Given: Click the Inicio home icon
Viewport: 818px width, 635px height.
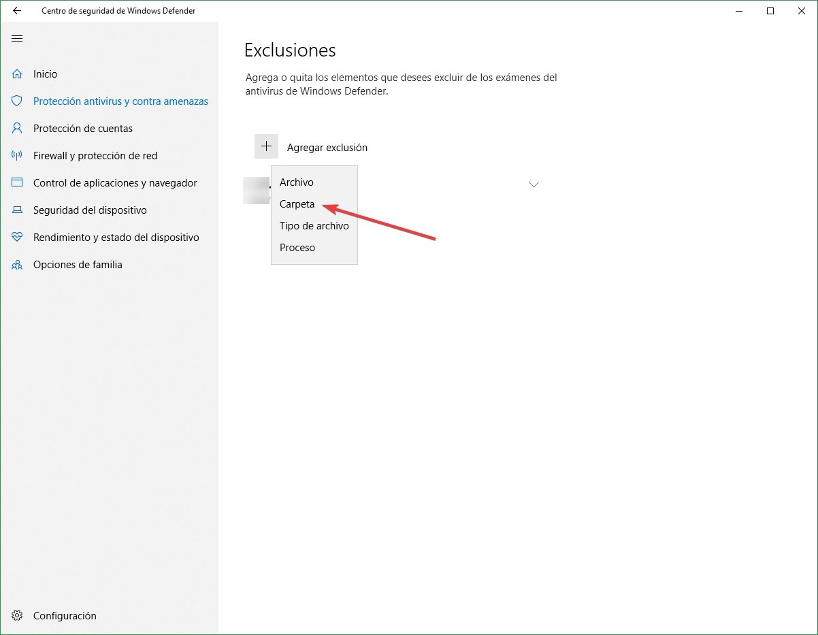Looking at the screenshot, I should pos(17,74).
